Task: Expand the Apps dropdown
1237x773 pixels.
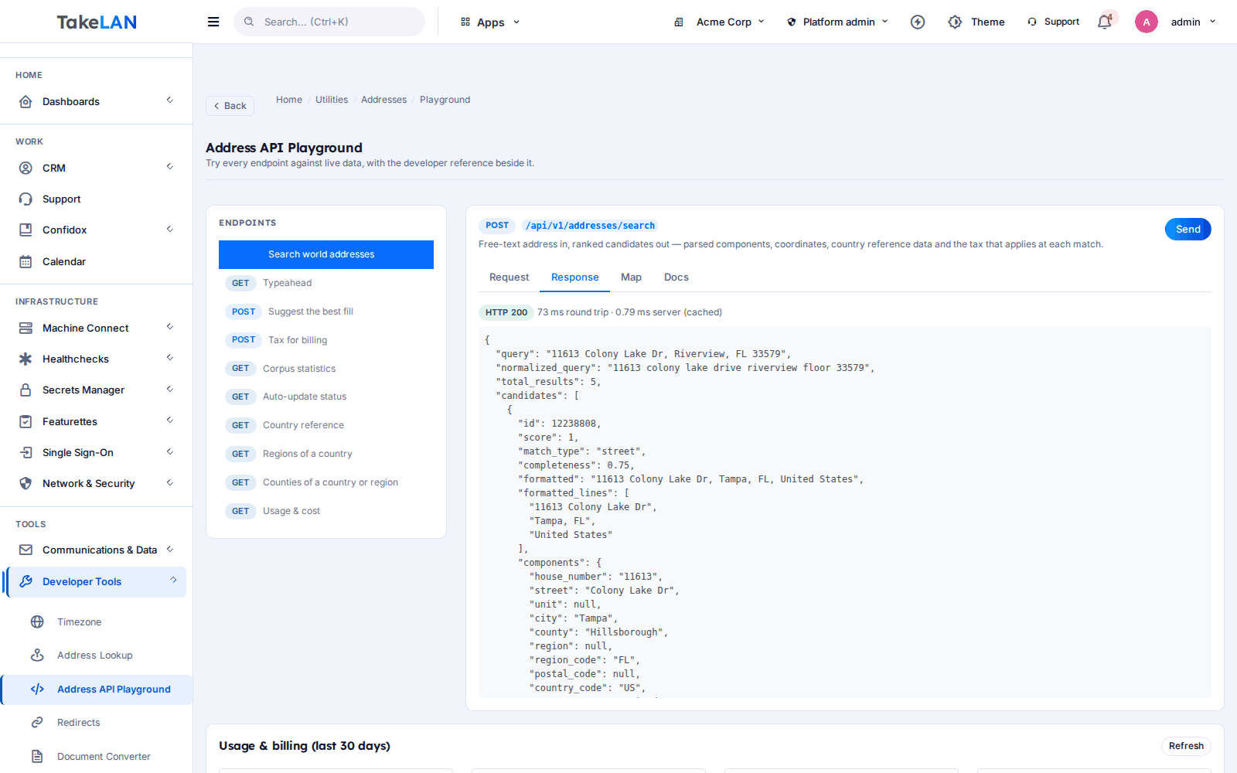Action: [x=490, y=22]
